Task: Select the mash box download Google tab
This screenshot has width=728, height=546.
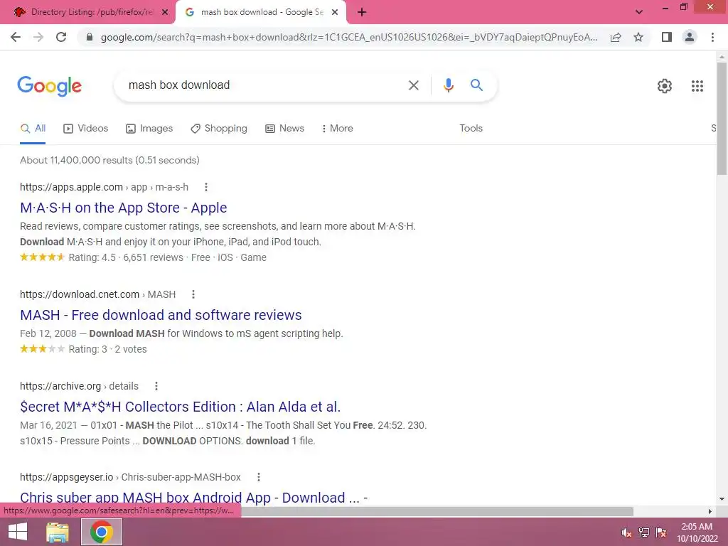Action: [260, 12]
